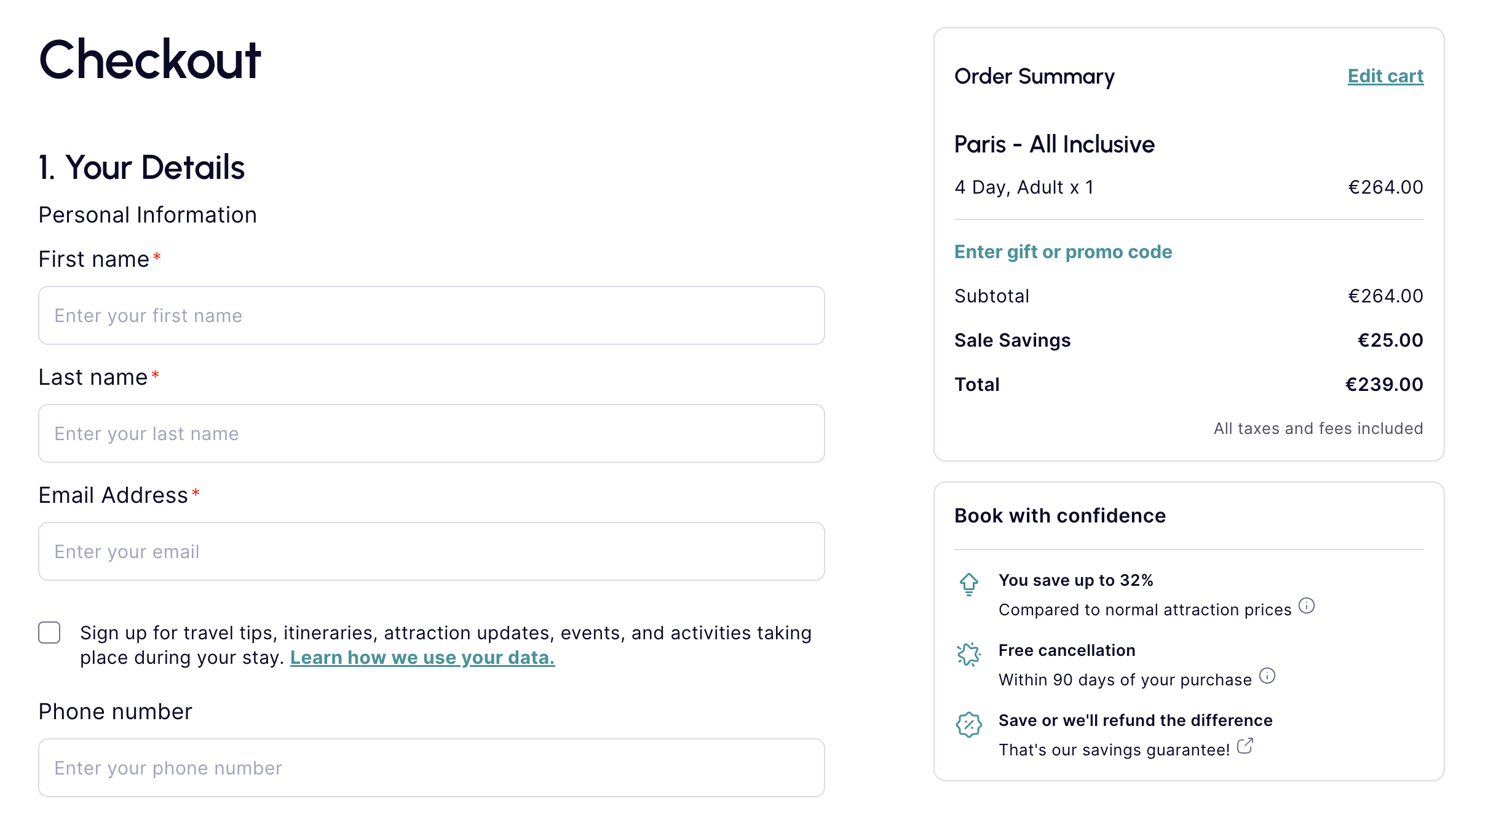Screen dimensions: 1488x820
Task: Click the Free cancellation heading
Action: tap(1067, 650)
